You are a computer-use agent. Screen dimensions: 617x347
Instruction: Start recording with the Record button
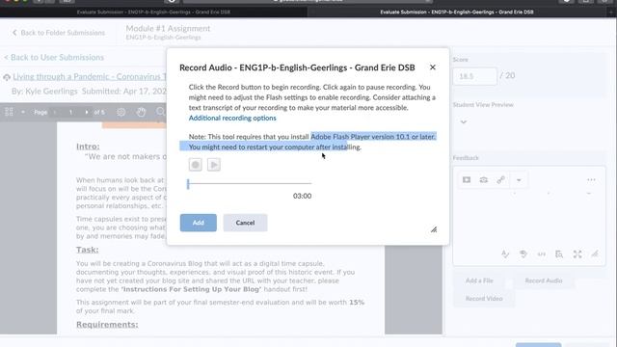pos(195,165)
